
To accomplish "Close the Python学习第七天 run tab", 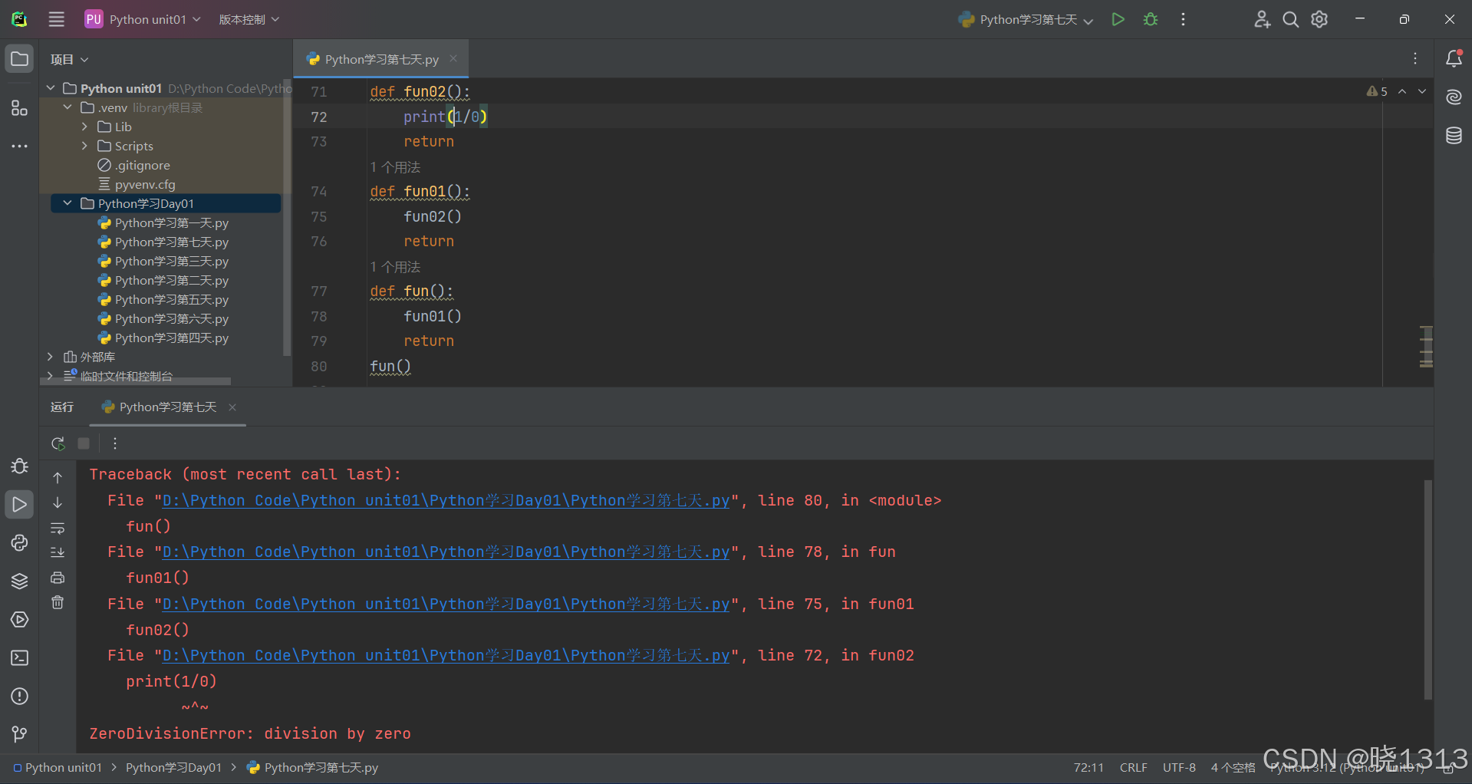I will click(232, 407).
